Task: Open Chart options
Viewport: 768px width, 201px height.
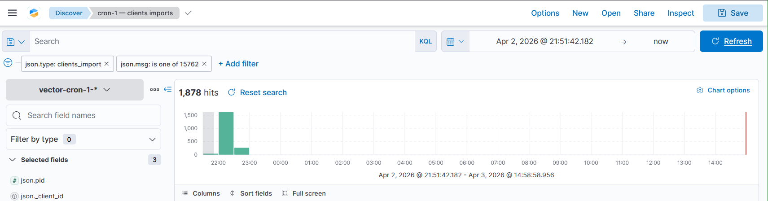Action: pos(723,90)
